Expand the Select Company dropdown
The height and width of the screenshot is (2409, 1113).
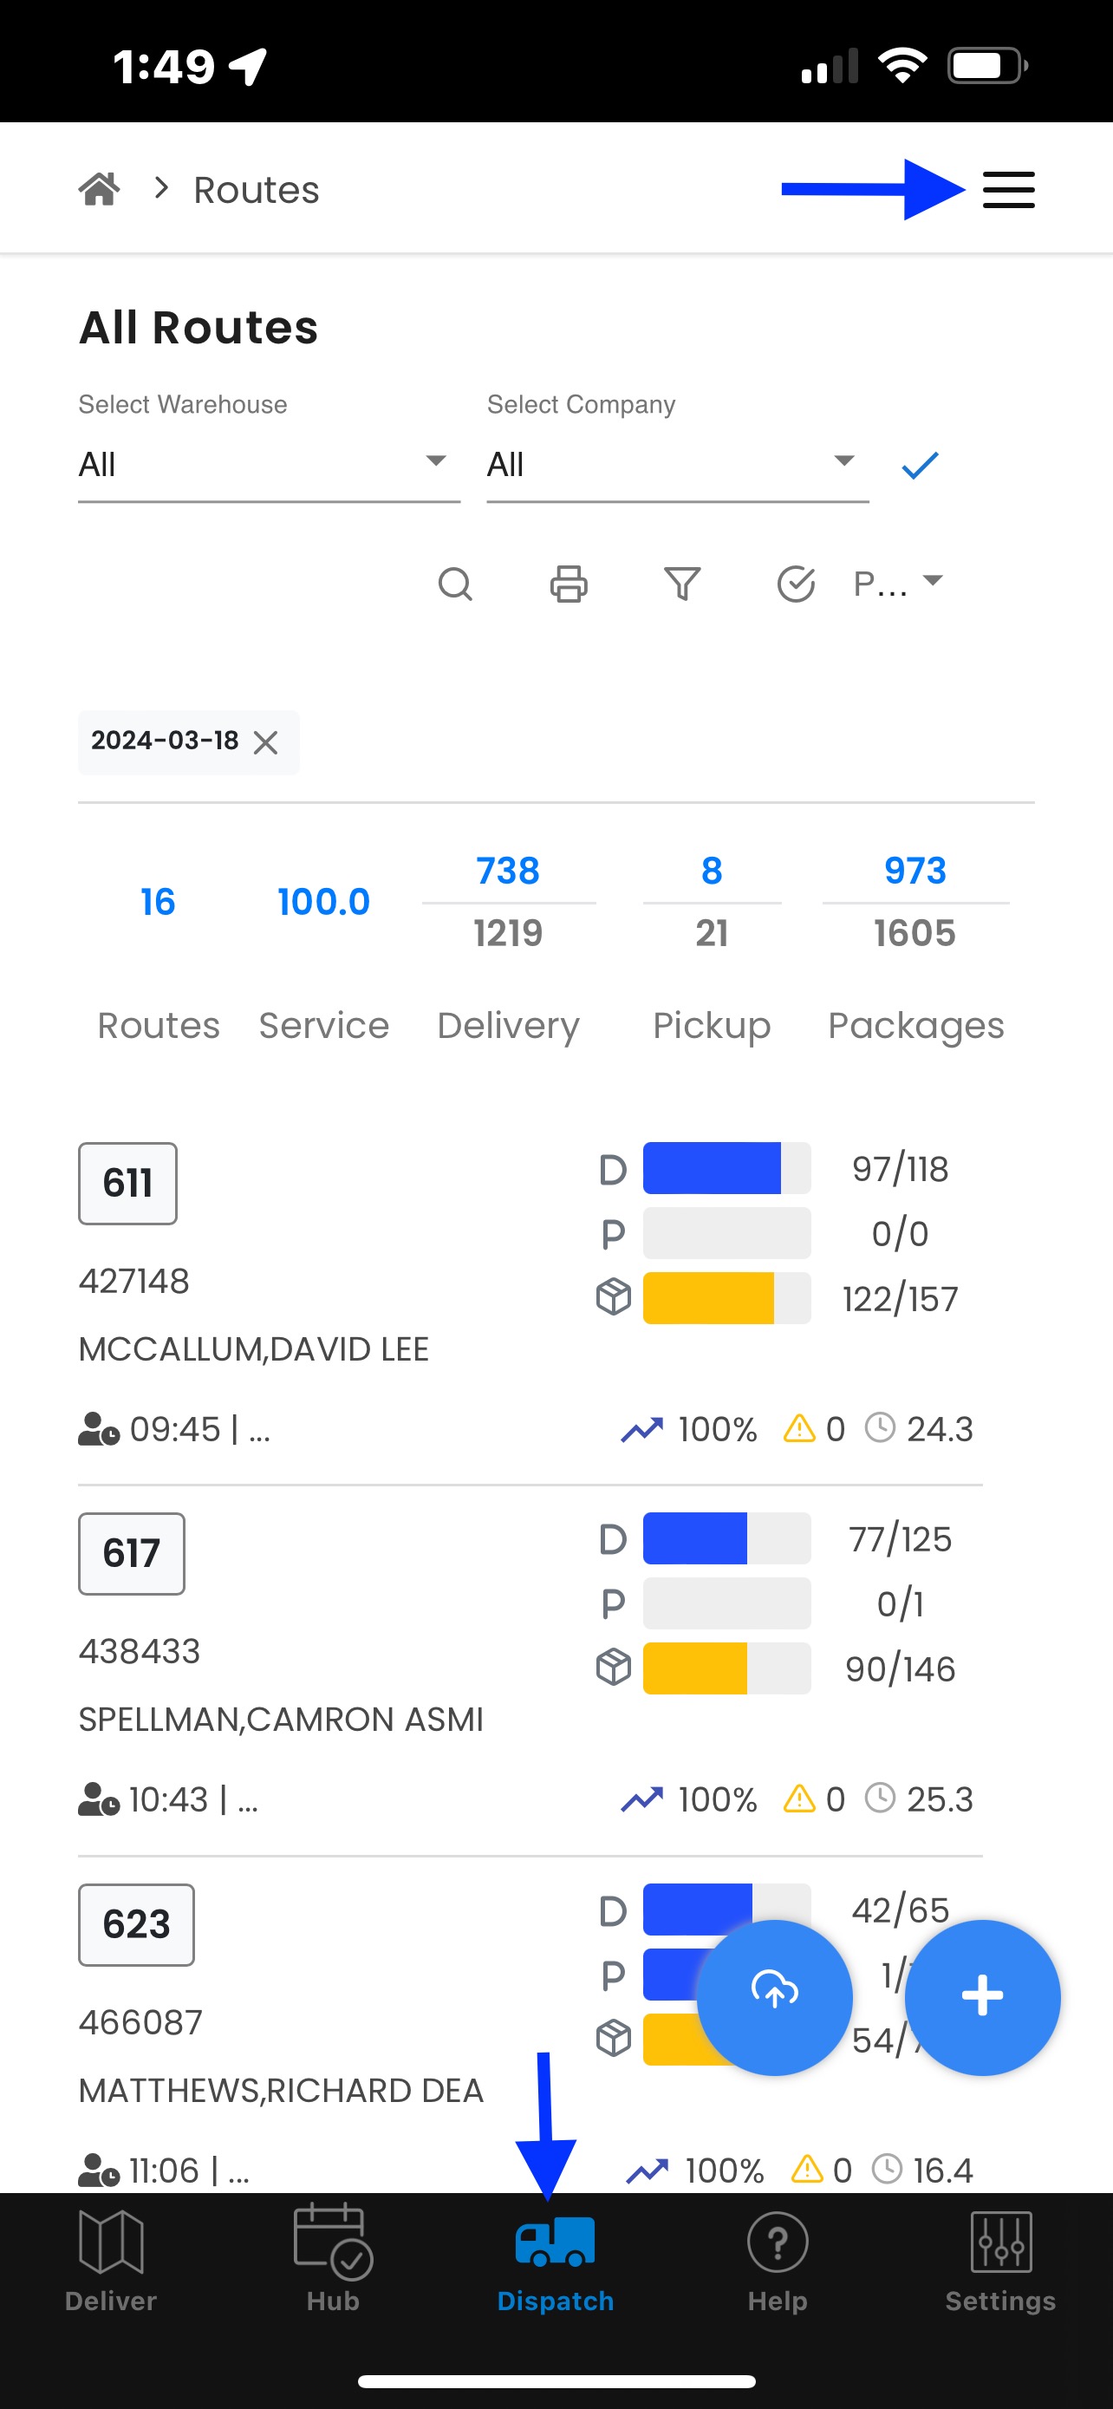click(678, 465)
